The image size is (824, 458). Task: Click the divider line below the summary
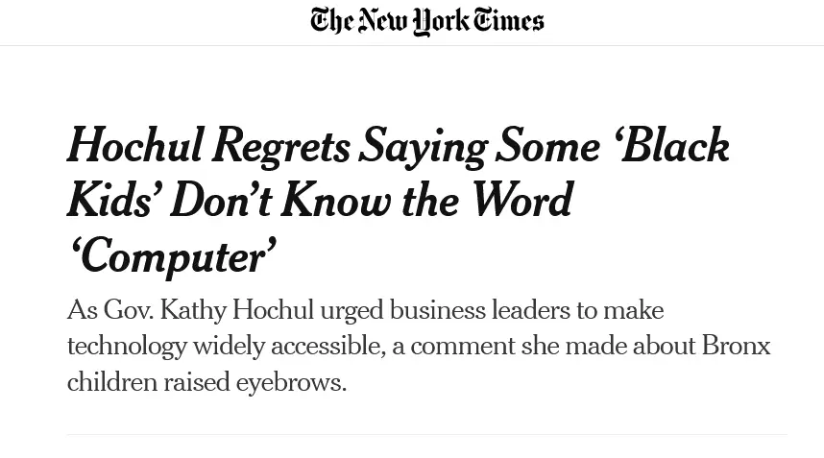(426, 434)
